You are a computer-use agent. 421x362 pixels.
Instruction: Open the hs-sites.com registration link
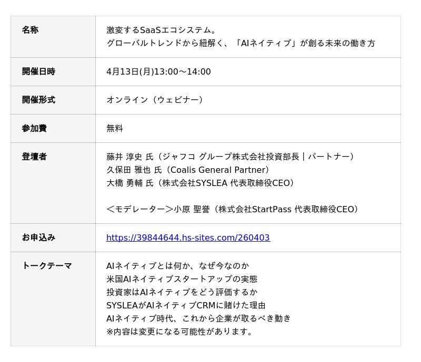point(188,238)
